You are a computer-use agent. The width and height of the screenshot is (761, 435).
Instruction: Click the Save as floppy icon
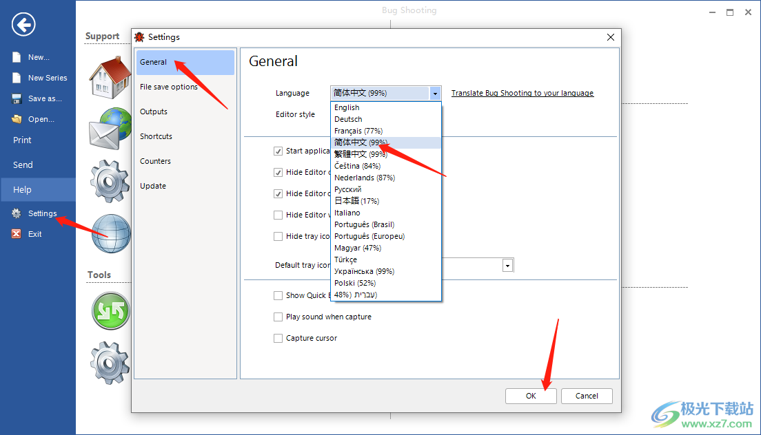coord(17,99)
